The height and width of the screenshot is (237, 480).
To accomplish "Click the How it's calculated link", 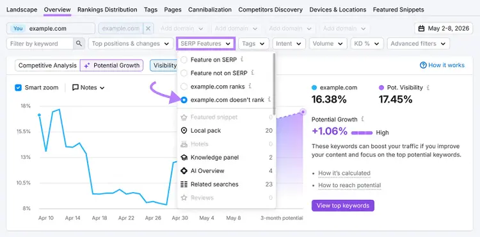I will 344,173.
